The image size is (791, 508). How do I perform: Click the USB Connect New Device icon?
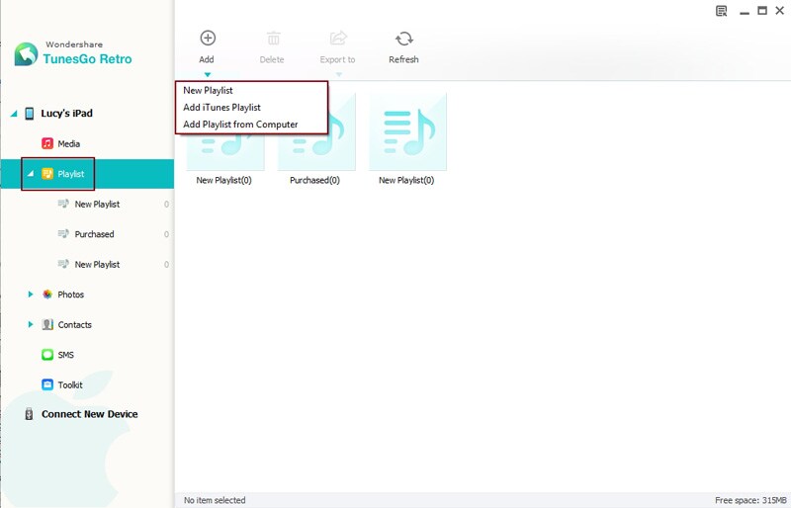click(30, 414)
